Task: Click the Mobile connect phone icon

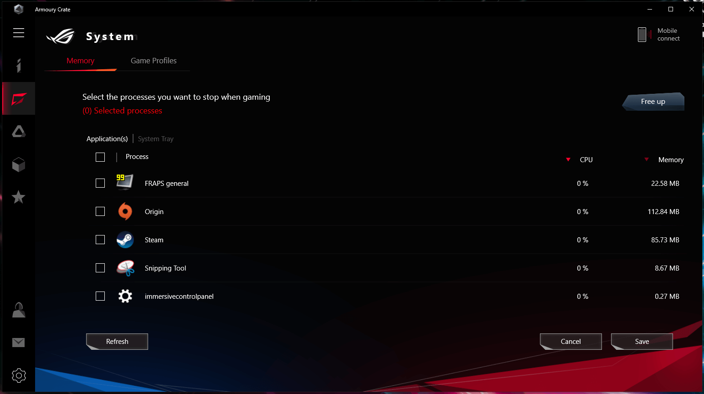Action: point(642,35)
